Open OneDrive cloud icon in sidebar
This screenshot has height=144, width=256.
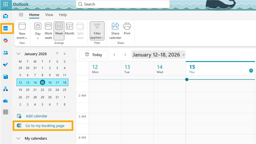[5, 101]
